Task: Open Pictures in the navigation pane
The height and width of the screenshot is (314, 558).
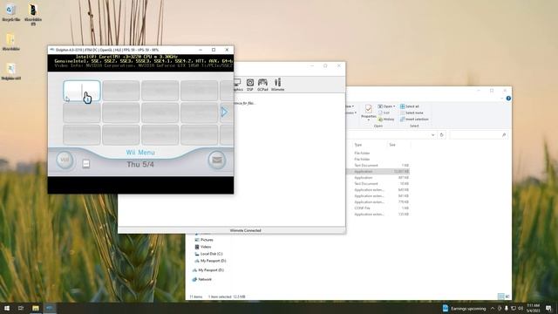Action: (x=204, y=240)
